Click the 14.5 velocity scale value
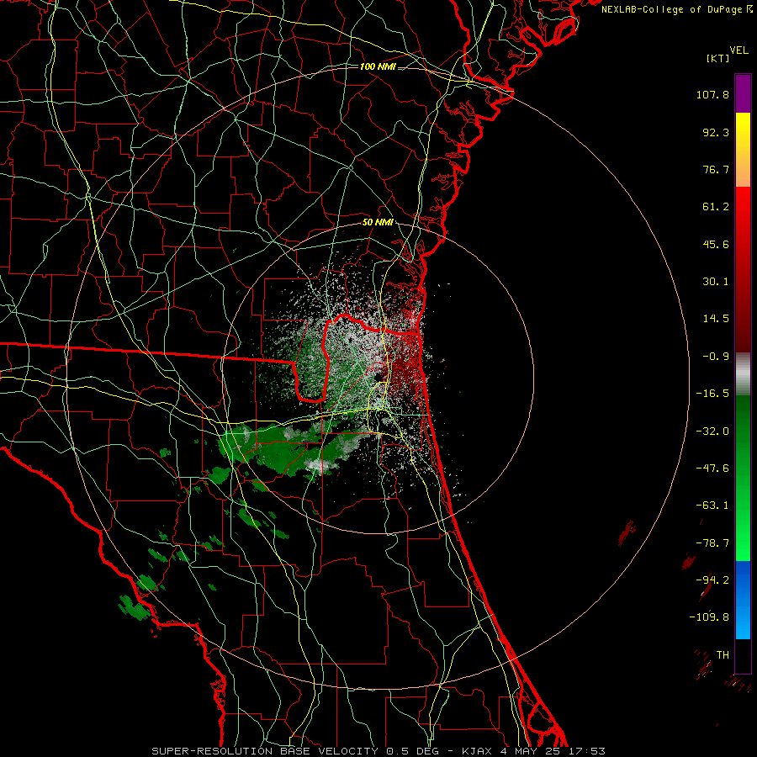Viewport: 757px width, 757px height. 716,319
